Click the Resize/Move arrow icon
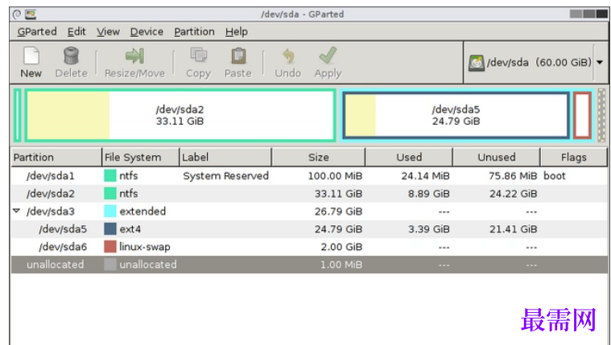The width and height of the screenshot is (611, 345). coord(134,55)
